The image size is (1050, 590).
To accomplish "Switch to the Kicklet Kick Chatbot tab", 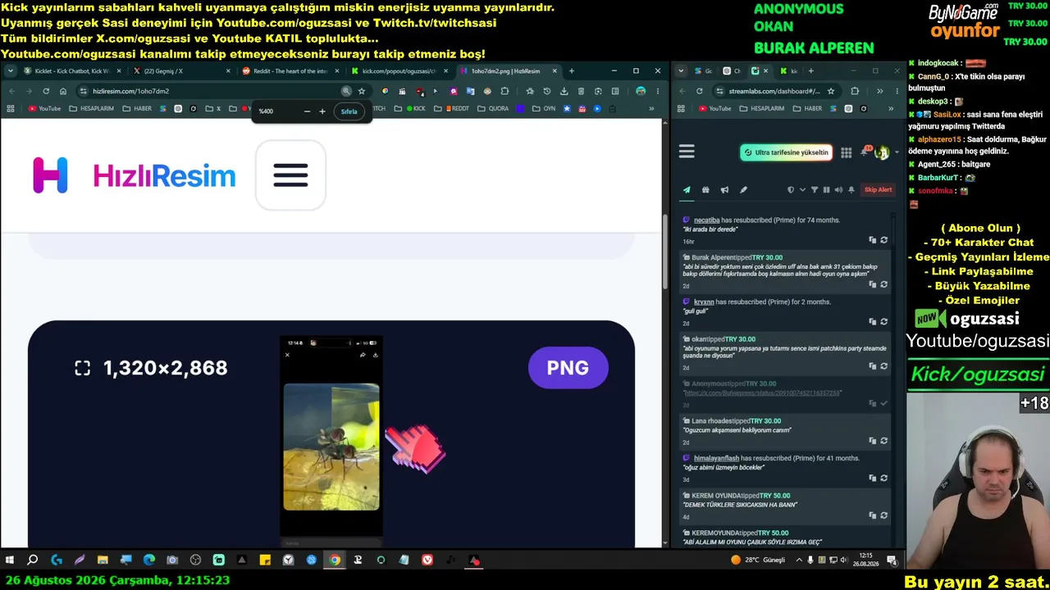I will [x=72, y=71].
